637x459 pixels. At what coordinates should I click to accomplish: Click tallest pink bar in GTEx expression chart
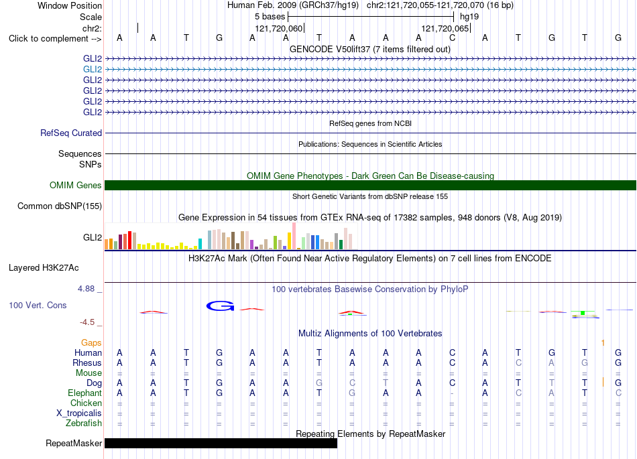(294, 236)
